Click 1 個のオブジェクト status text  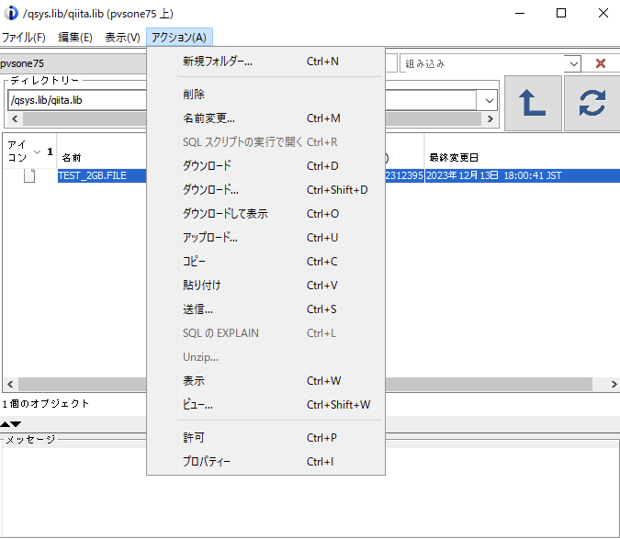coord(46,404)
